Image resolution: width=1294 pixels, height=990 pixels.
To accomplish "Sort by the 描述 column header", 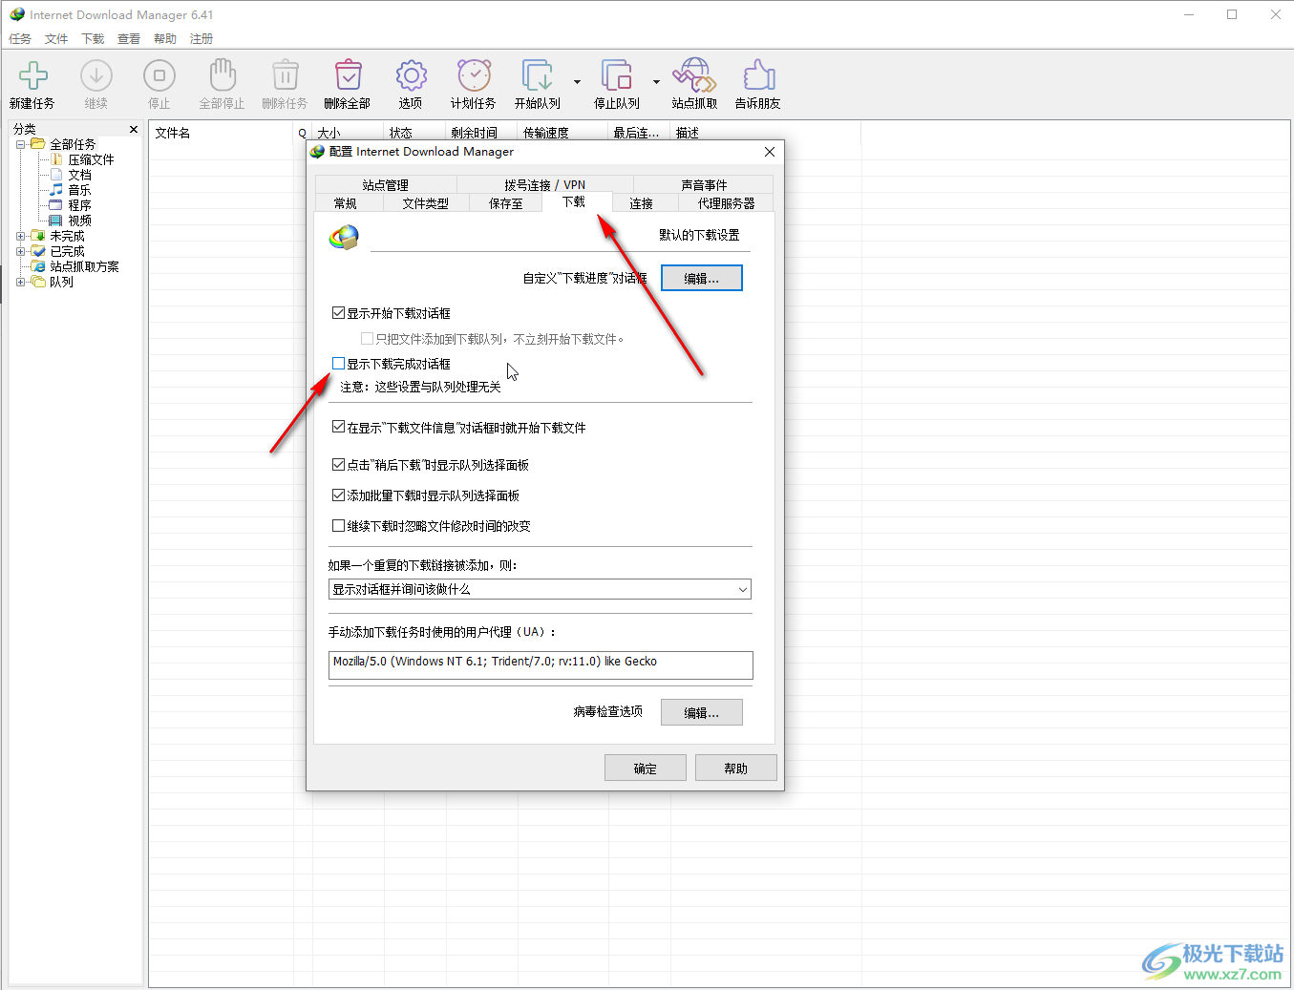I will coord(764,133).
